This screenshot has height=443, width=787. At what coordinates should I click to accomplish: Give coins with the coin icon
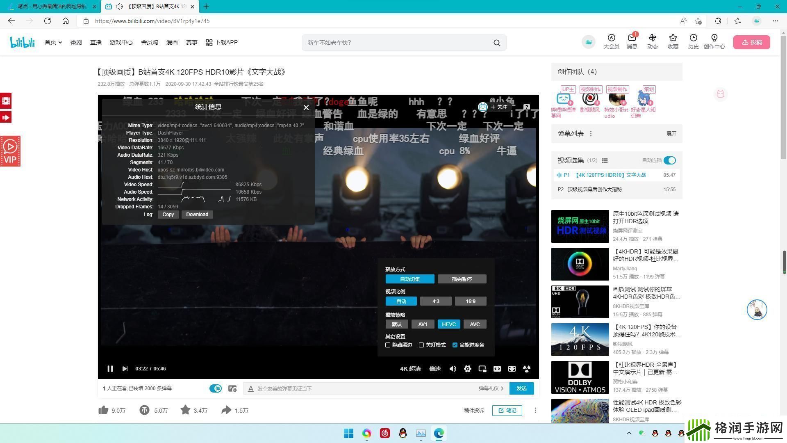click(x=144, y=410)
